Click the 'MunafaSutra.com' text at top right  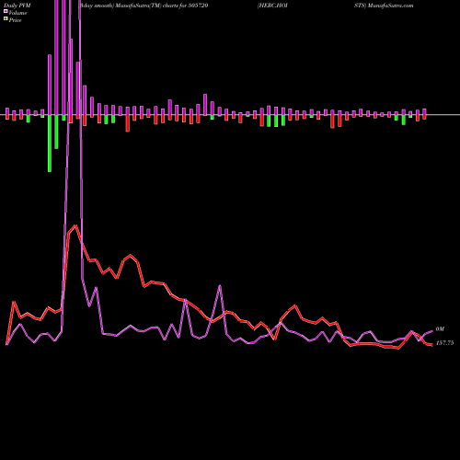click(390, 6)
